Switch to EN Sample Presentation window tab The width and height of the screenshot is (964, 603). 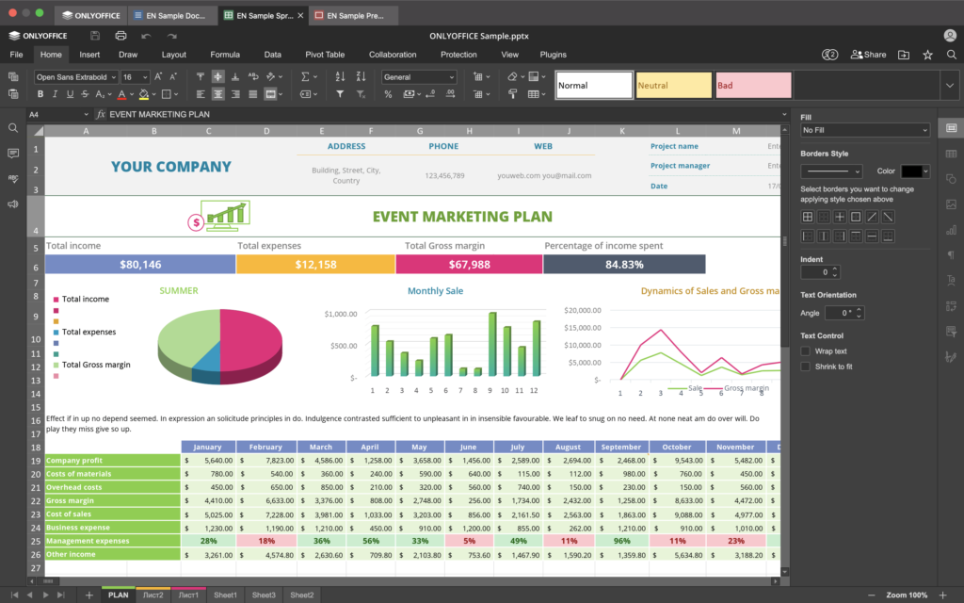click(355, 15)
